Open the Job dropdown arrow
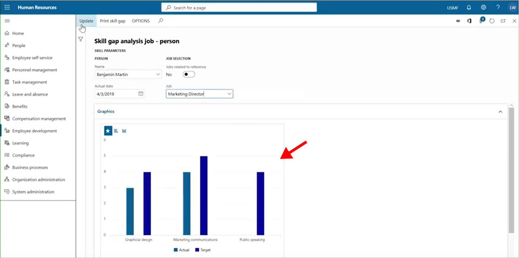The width and height of the screenshot is (519, 258). click(229, 94)
